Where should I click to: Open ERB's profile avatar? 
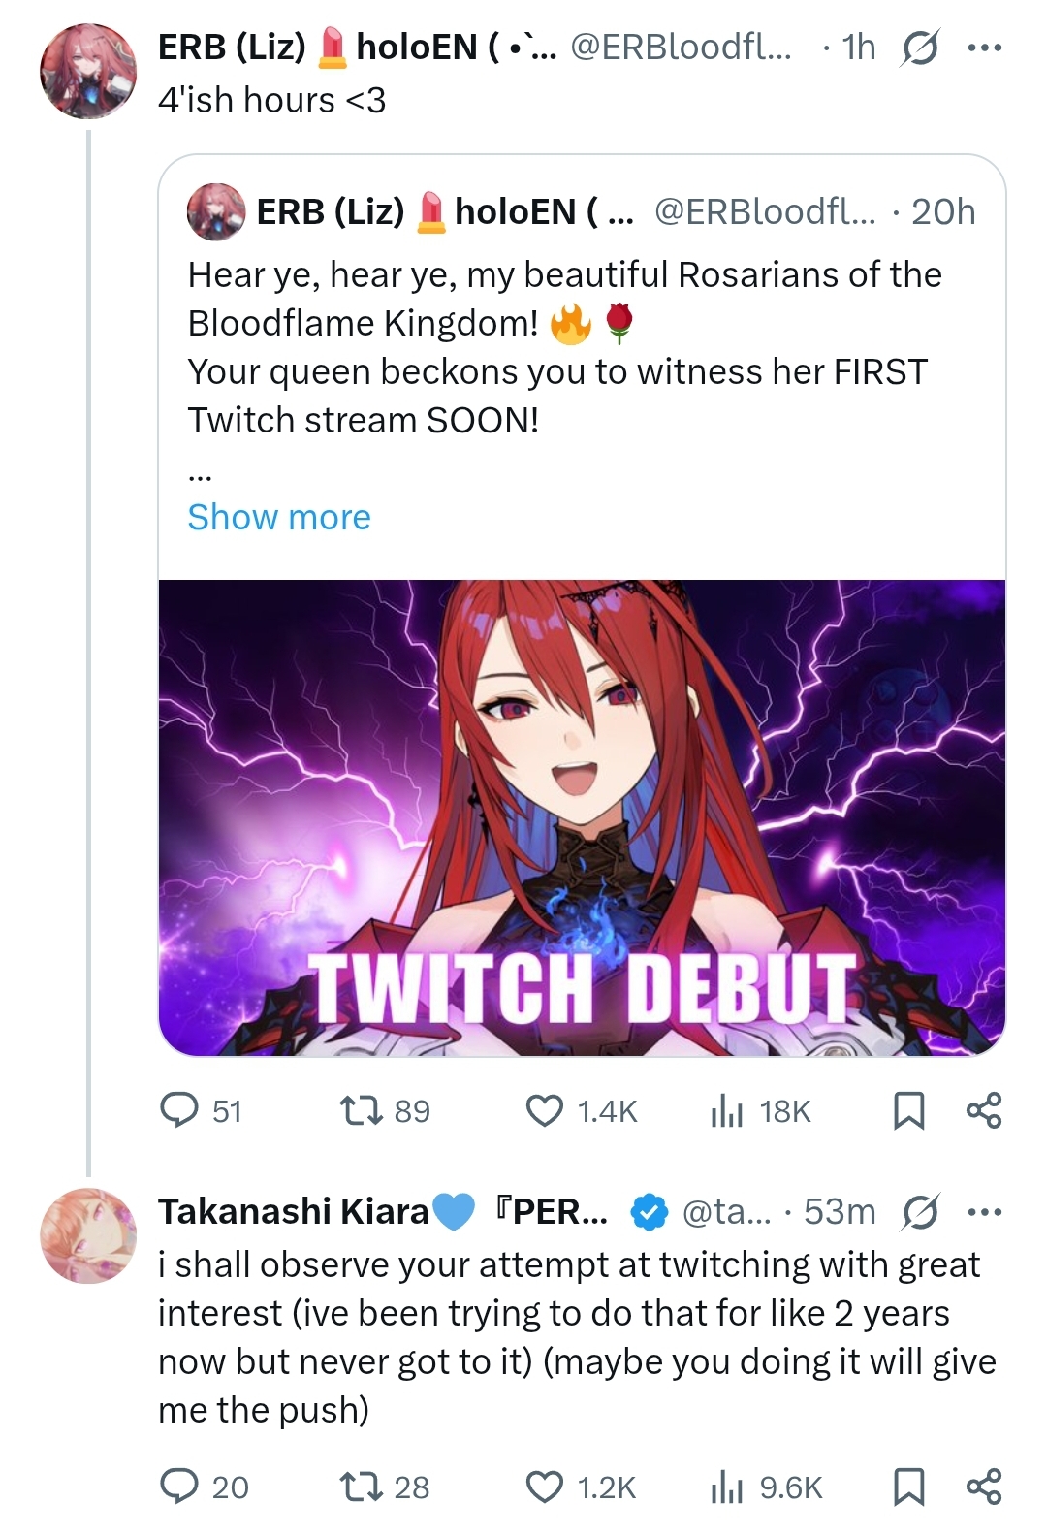click(88, 72)
